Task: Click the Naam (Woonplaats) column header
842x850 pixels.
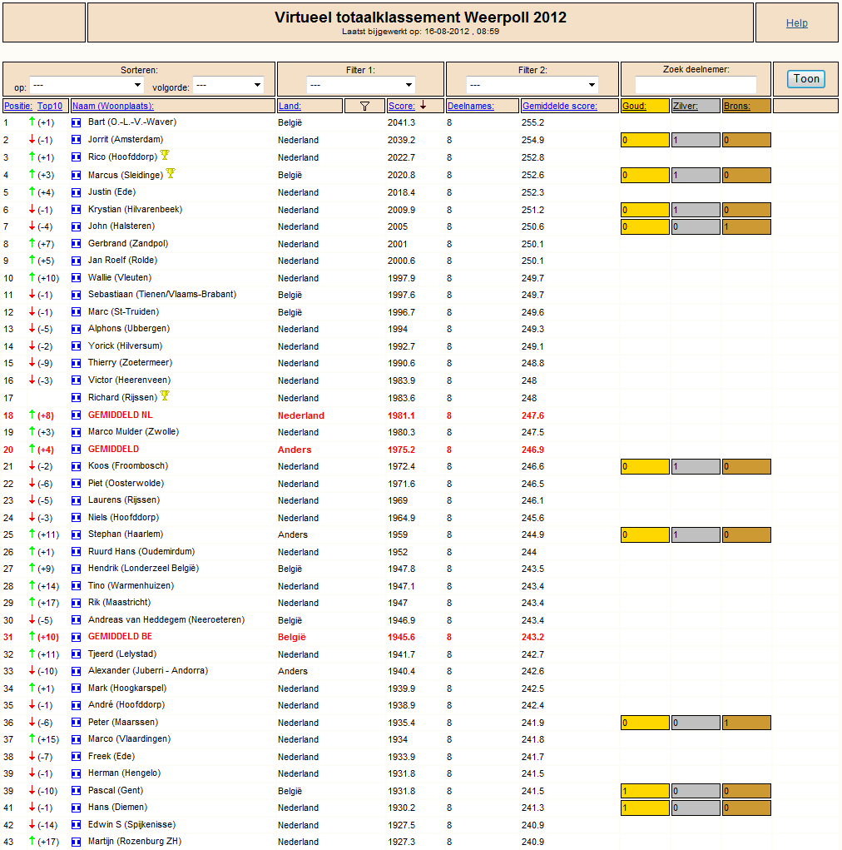Action: coord(113,107)
